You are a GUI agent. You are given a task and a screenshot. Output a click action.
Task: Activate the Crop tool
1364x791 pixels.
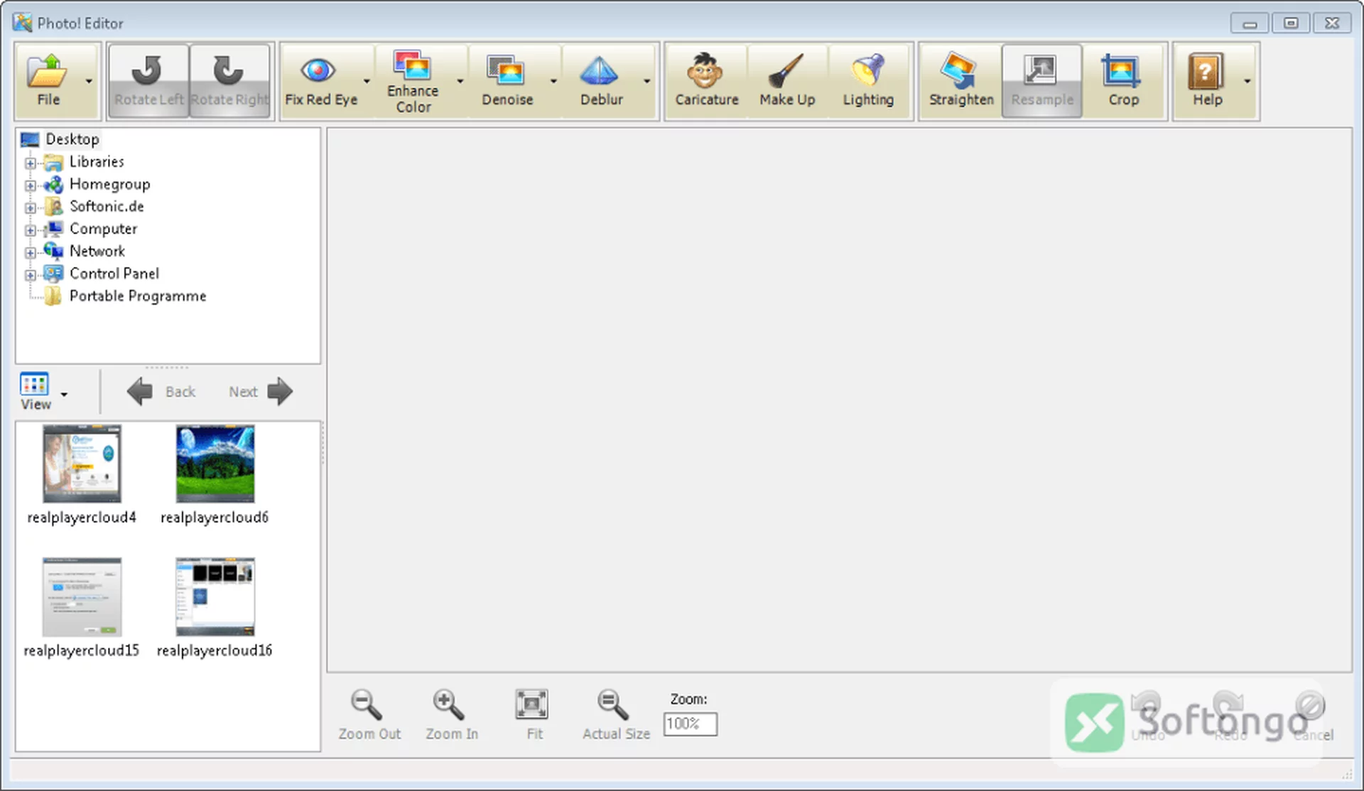point(1123,80)
